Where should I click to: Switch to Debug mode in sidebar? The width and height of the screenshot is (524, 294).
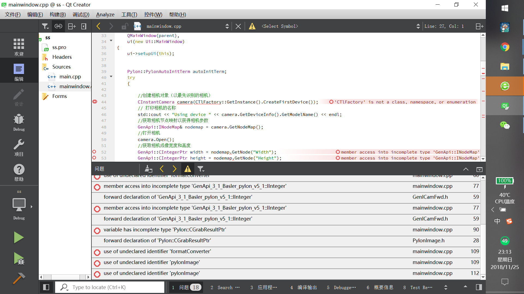click(x=19, y=122)
